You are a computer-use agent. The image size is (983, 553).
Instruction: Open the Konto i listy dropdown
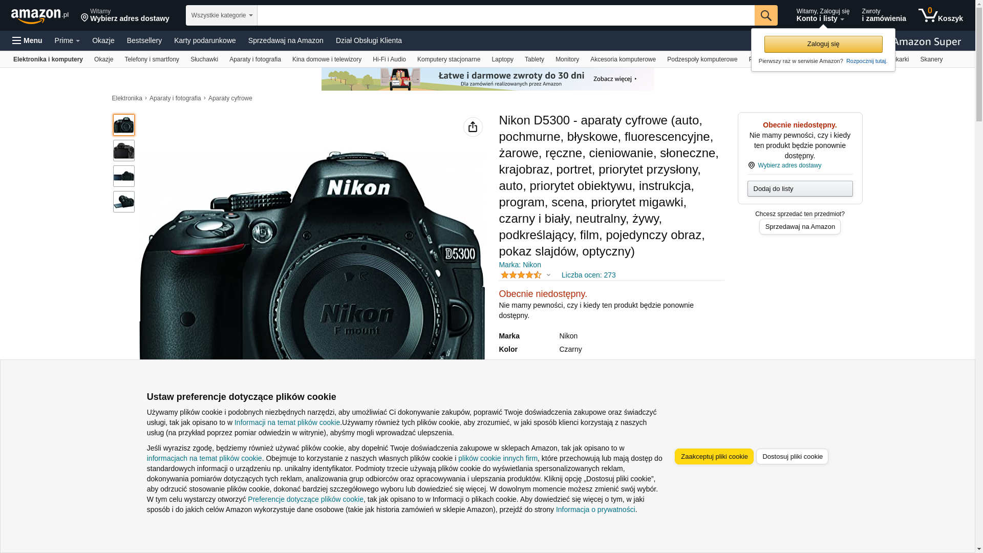(822, 15)
